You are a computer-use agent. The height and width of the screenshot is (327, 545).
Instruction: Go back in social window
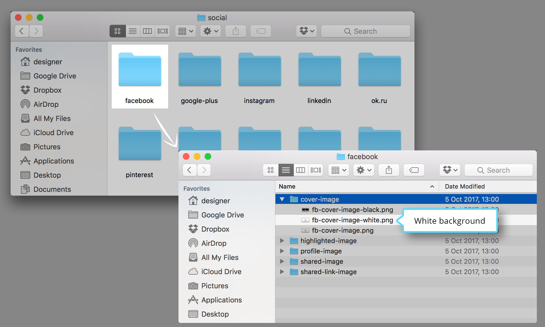[x=22, y=31]
